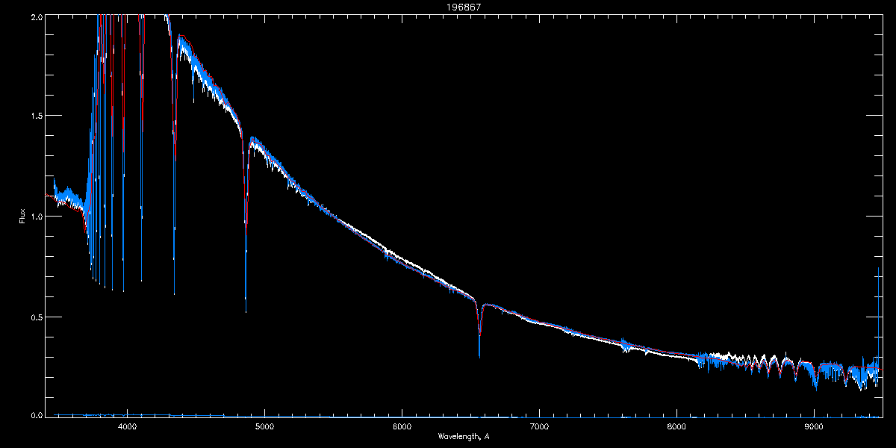This screenshot has width=896, height=448.
Task: Click the 6000 x-axis tick label
Action: pyautogui.click(x=402, y=426)
